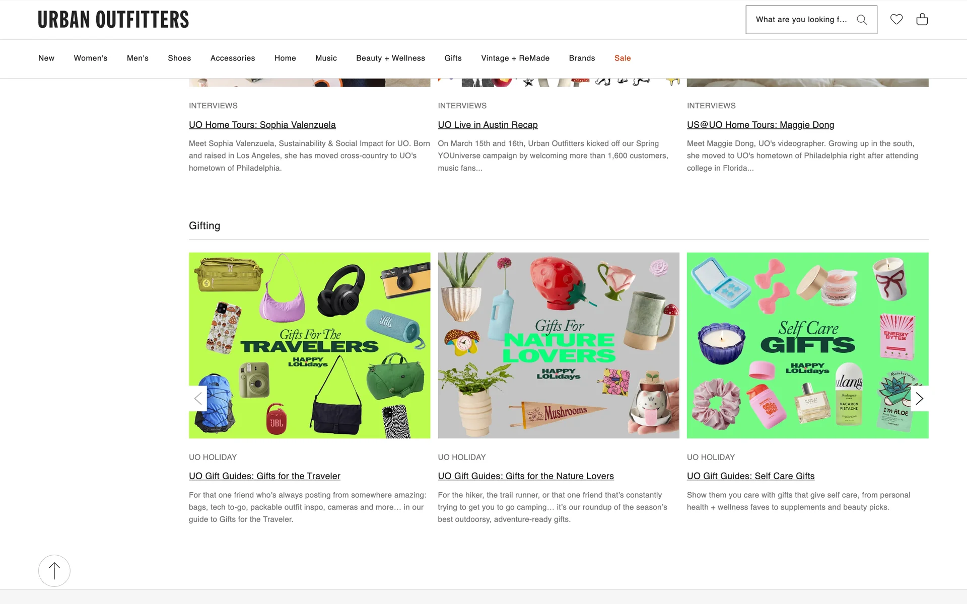967x604 pixels.
Task: Open US@UO Home Tours: Maggie Dong link
Action: [x=760, y=125]
